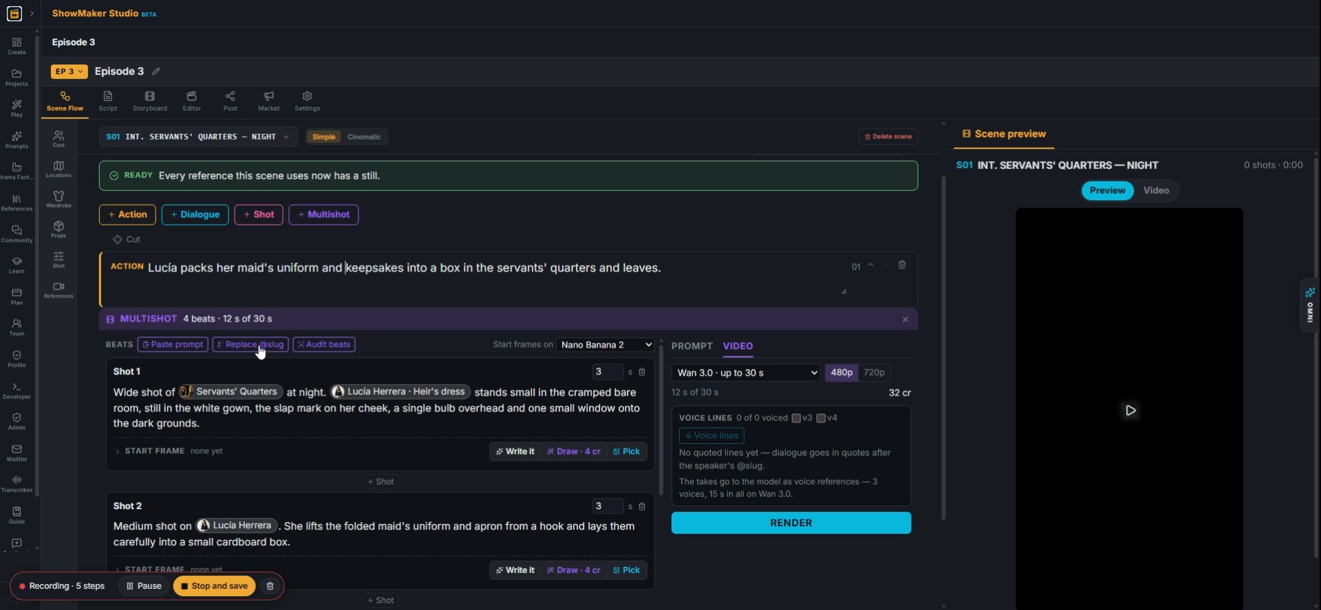Click Shot 1 duration seconds field

pyautogui.click(x=608, y=372)
